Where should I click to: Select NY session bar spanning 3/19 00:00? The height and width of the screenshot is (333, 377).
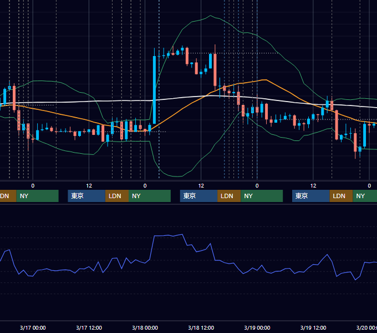pyautogui.click(x=262, y=196)
